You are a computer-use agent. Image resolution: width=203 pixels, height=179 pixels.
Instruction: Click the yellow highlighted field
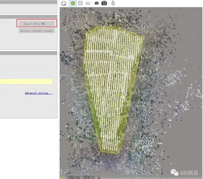[x=26, y=82]
